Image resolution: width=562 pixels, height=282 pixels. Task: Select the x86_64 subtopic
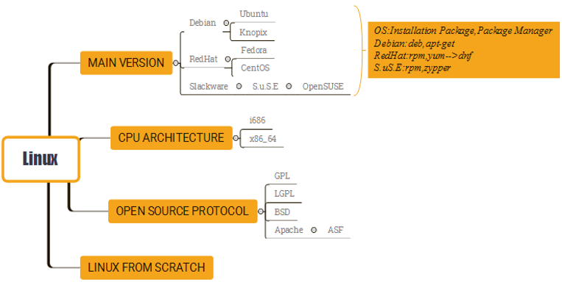point(263,139)
